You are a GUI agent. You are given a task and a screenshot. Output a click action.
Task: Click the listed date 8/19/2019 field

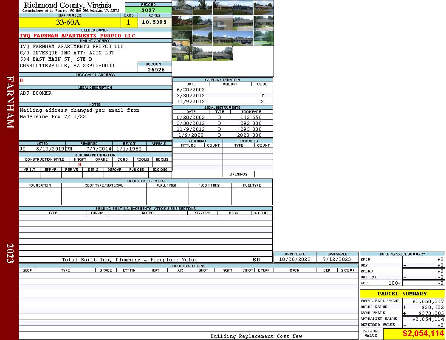coord(50,149)
